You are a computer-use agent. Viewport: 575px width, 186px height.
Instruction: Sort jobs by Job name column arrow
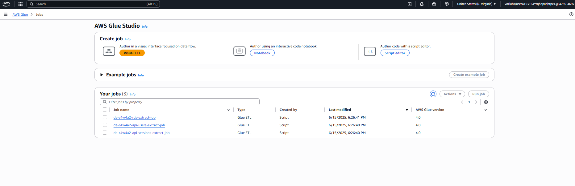point(228,110)
